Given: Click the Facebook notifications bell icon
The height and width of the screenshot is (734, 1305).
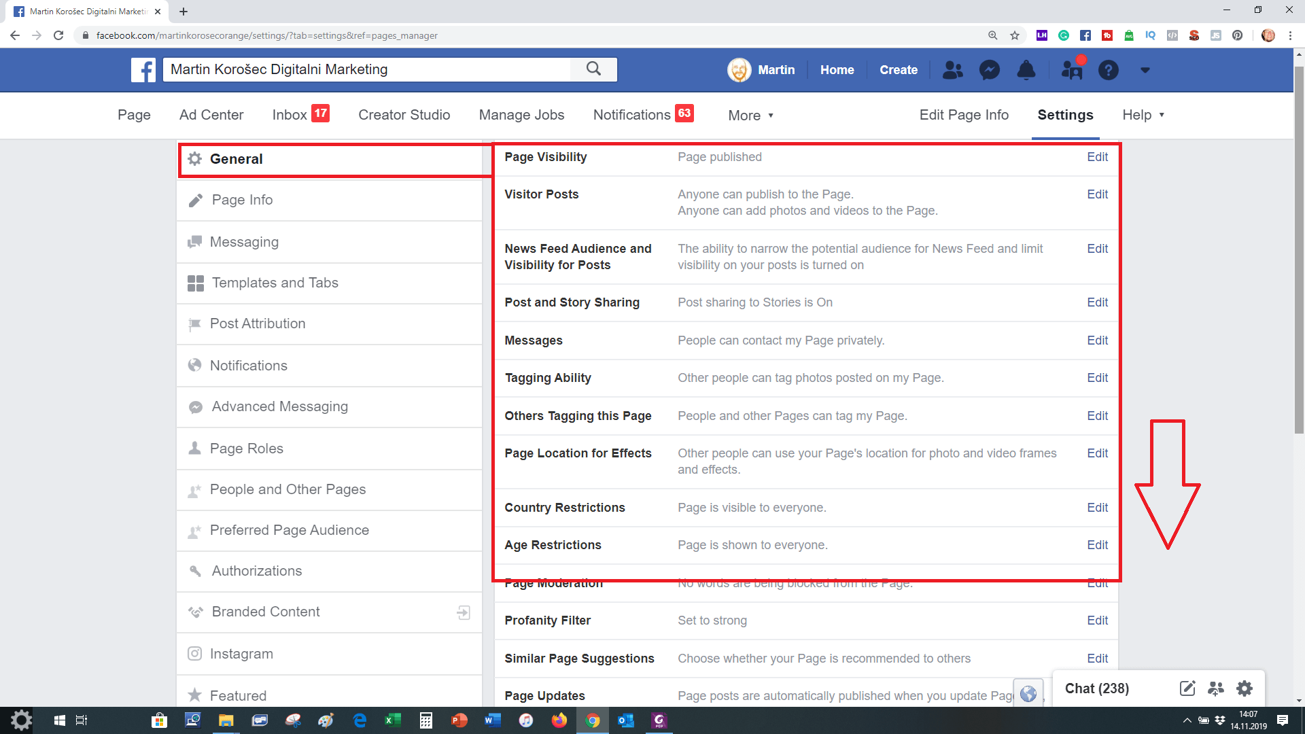Looking at the screenshot, I should pos(1026,70).
